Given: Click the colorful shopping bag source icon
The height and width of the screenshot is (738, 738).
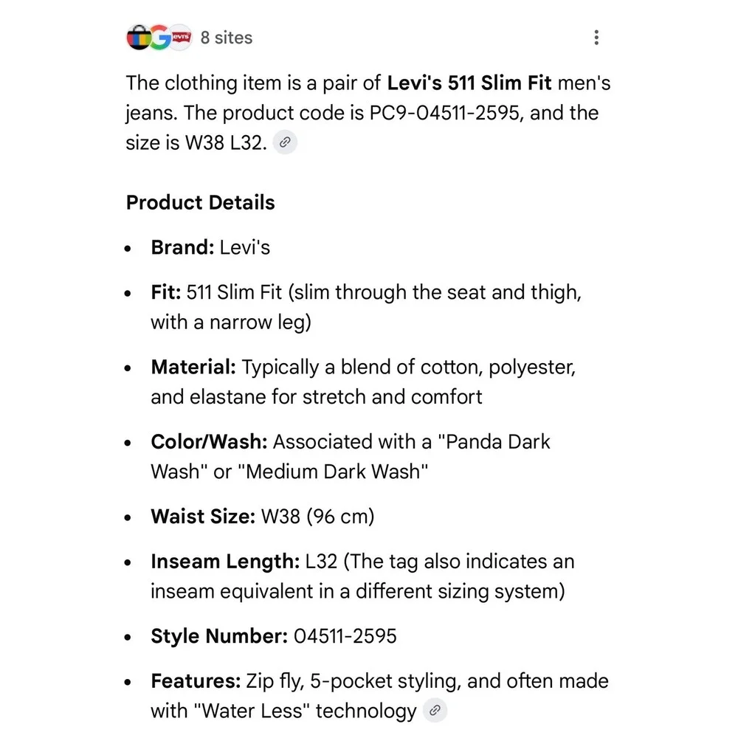Looking at the screenshot, I should coord(139,37).
